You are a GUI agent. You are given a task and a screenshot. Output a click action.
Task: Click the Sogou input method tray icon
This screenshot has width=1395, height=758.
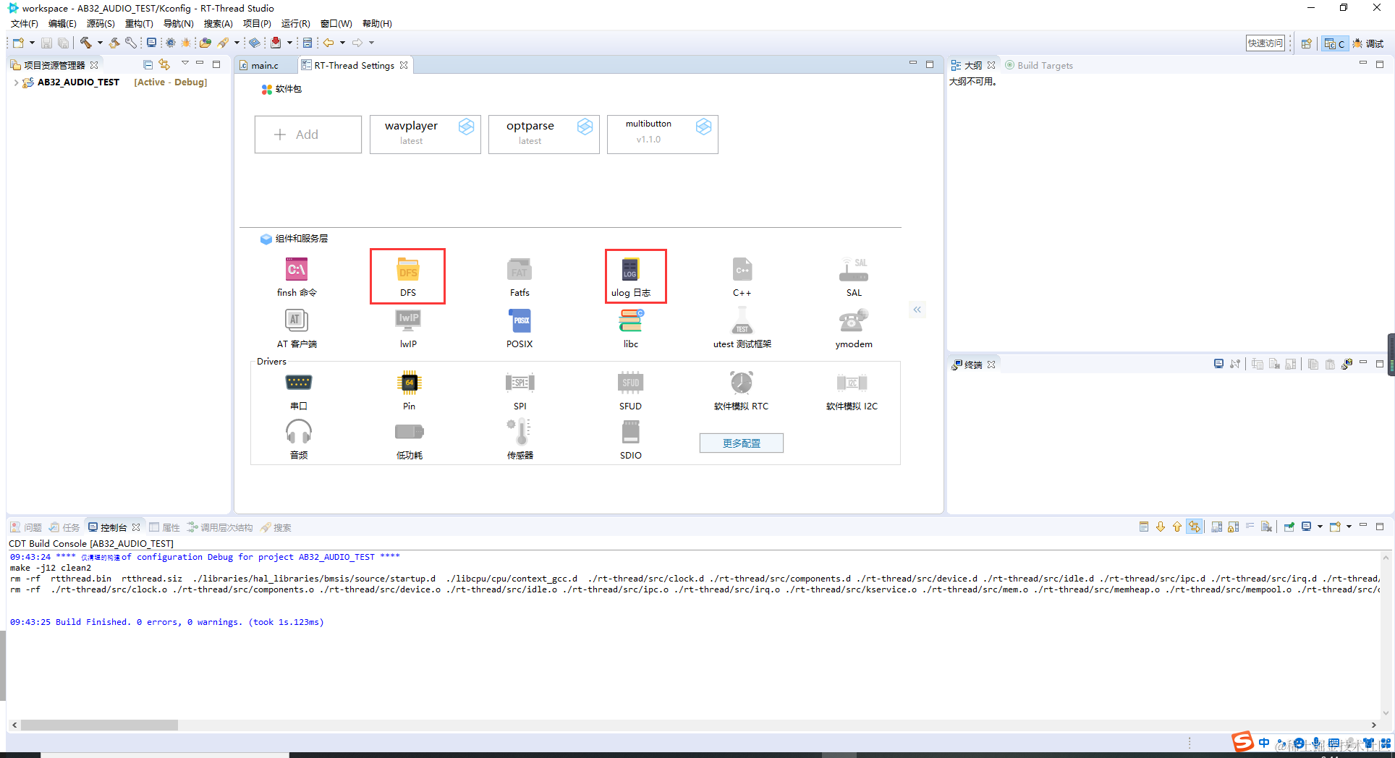(1242, 741)
